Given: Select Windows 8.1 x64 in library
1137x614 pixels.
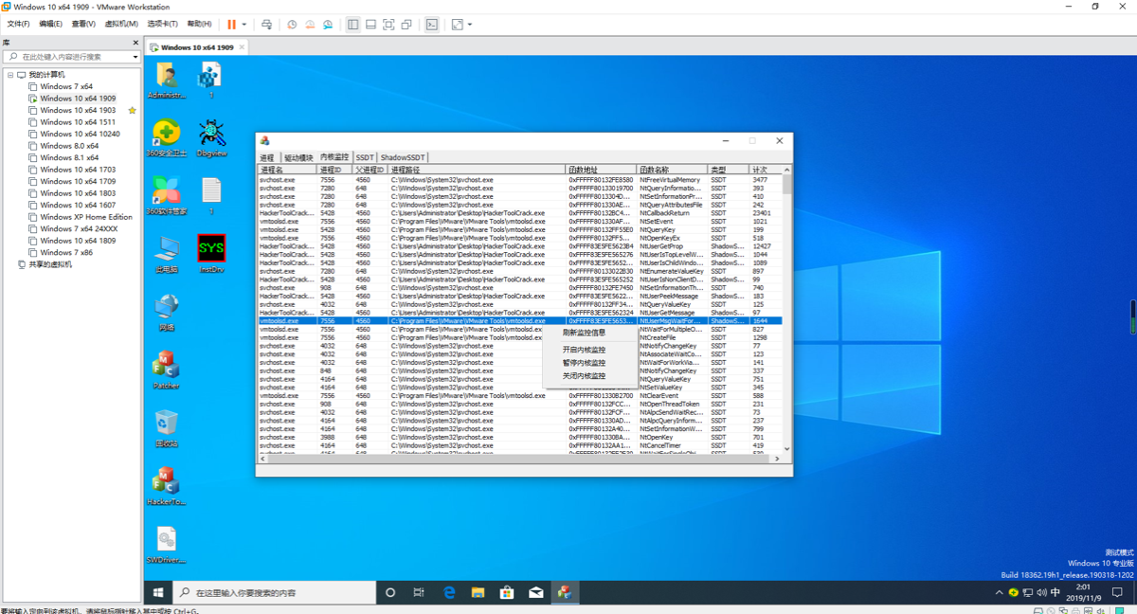Looking at the screenshot, I should [69, 157].
